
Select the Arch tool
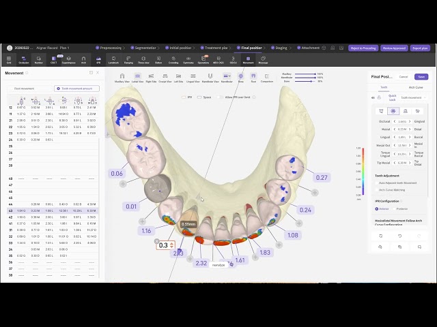[83, 59]
